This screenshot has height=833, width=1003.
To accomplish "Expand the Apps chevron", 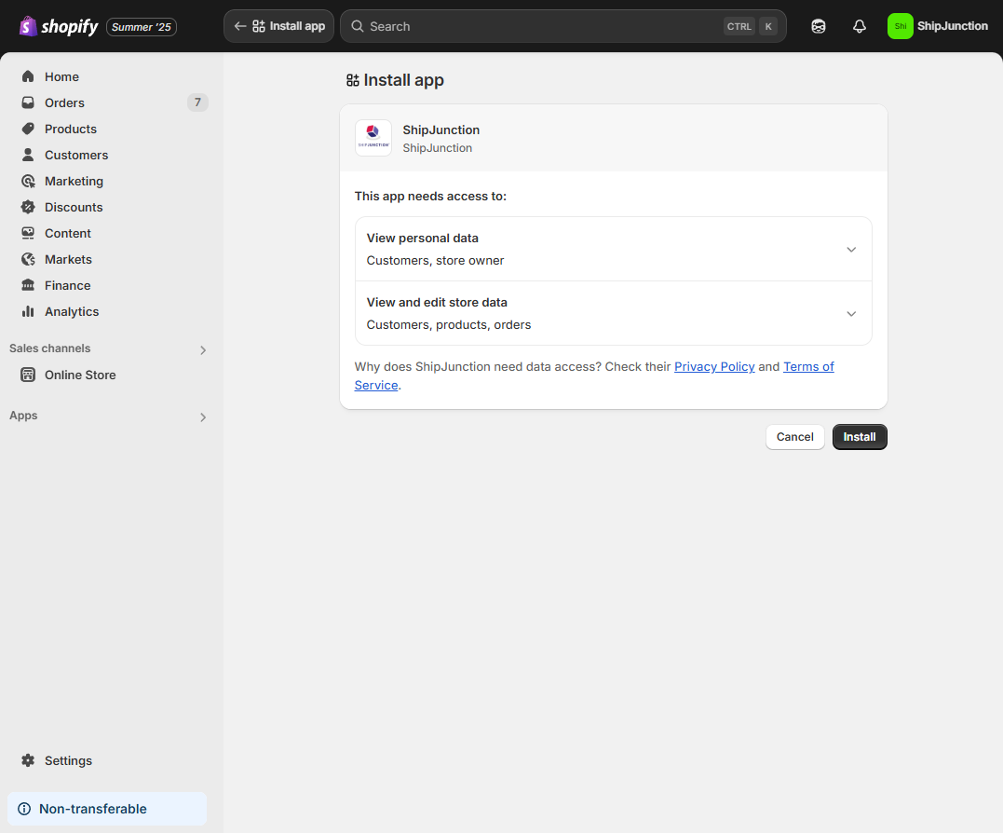I will click(x=203, y=417).
